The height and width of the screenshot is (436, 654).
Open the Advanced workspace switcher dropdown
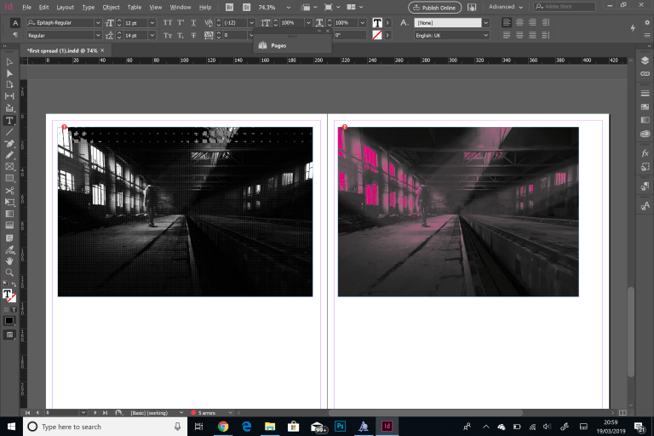506,7
